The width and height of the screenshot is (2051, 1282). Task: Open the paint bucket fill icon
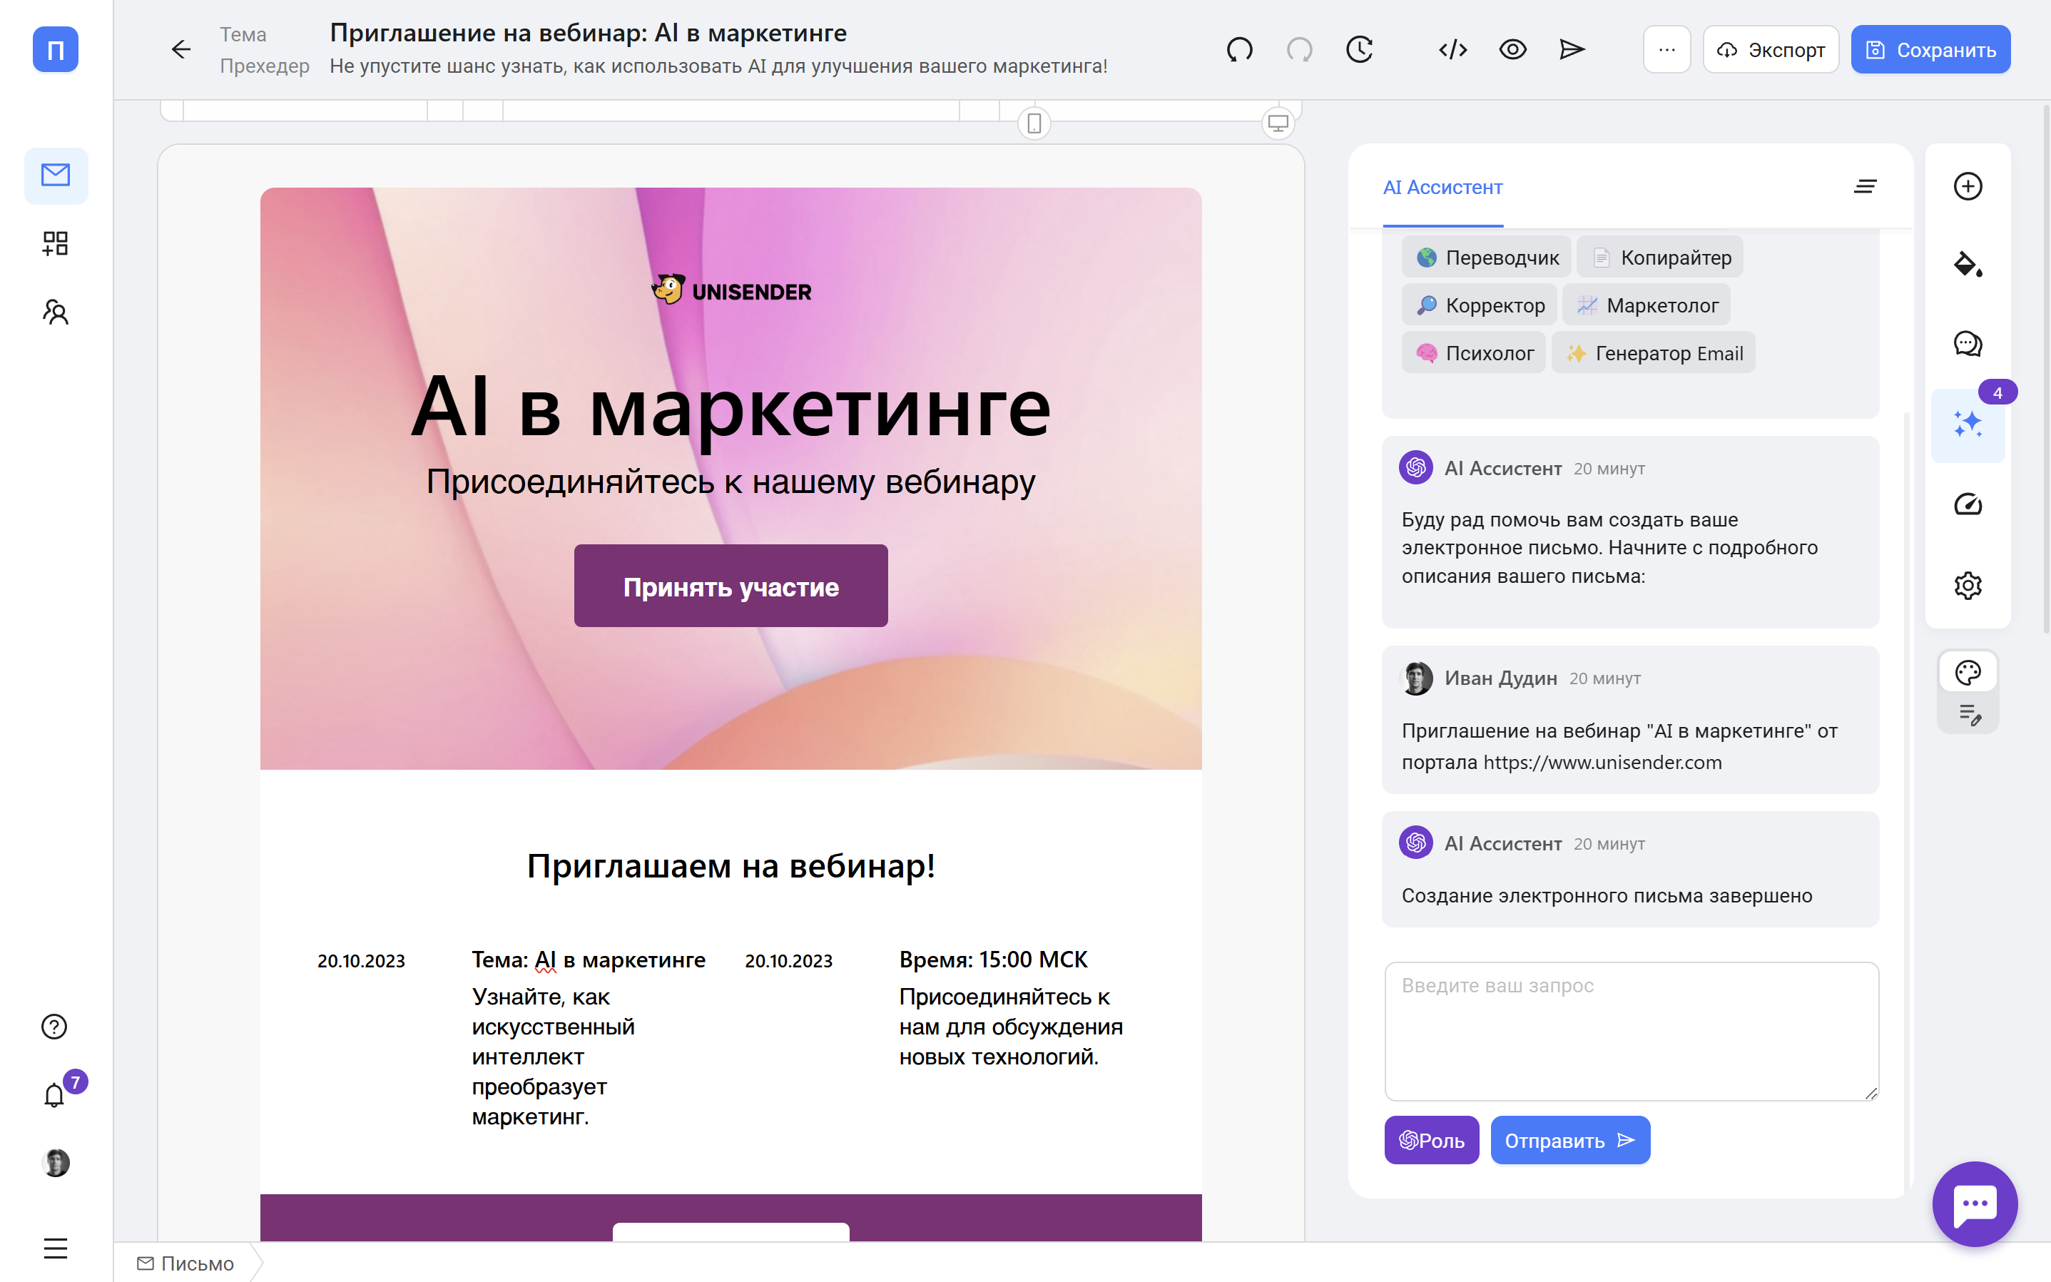(1967, 265)
